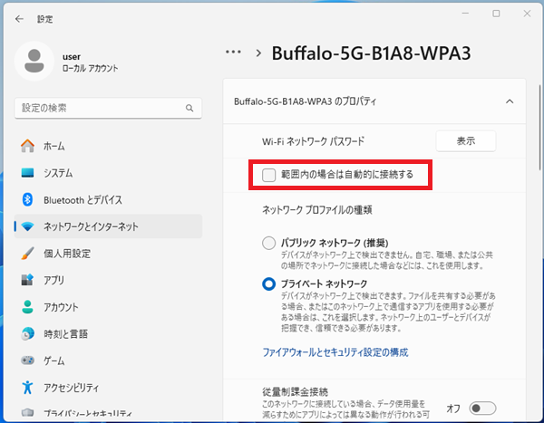Click the user profile avatar

[x=34, y=61]
